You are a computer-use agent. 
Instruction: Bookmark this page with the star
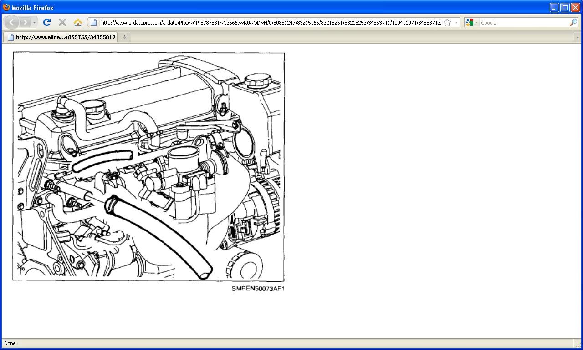click(447, 22)
